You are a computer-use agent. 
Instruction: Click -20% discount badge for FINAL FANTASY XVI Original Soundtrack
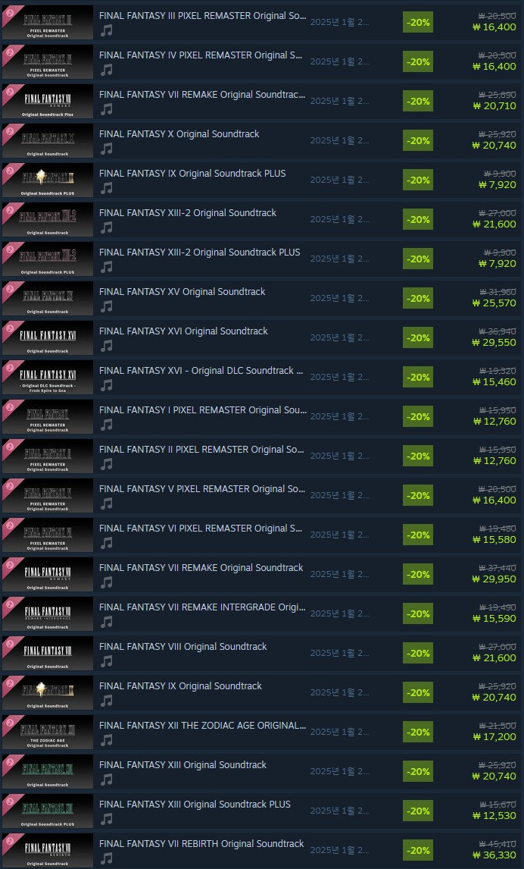pos(418,338)
